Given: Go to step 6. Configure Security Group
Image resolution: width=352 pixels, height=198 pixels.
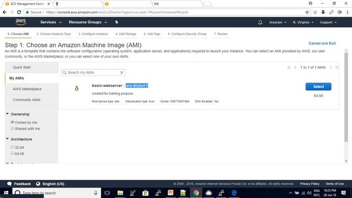Looking at the screenshot, I should pos(187,34).
